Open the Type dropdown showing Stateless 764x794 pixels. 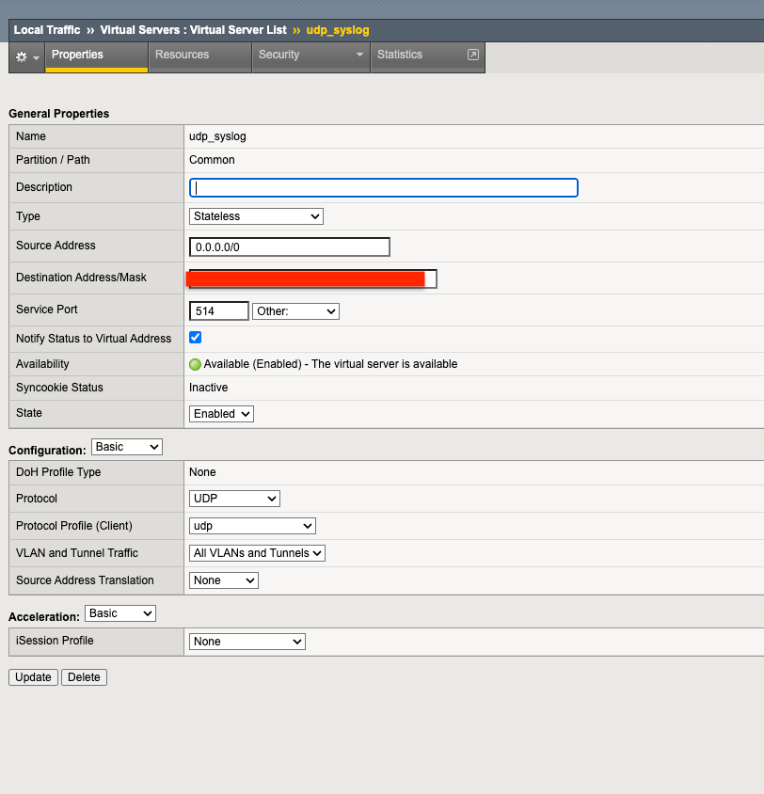[x=256, y=216]
